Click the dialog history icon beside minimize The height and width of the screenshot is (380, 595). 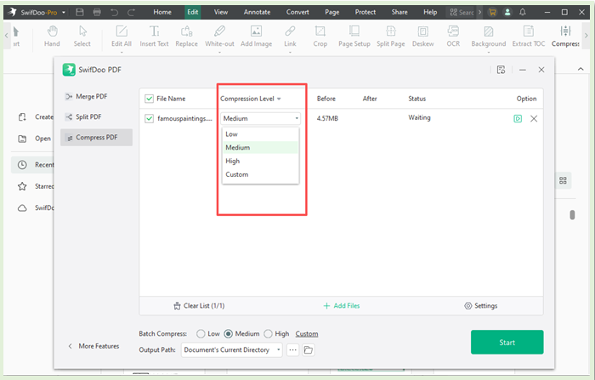501,70
